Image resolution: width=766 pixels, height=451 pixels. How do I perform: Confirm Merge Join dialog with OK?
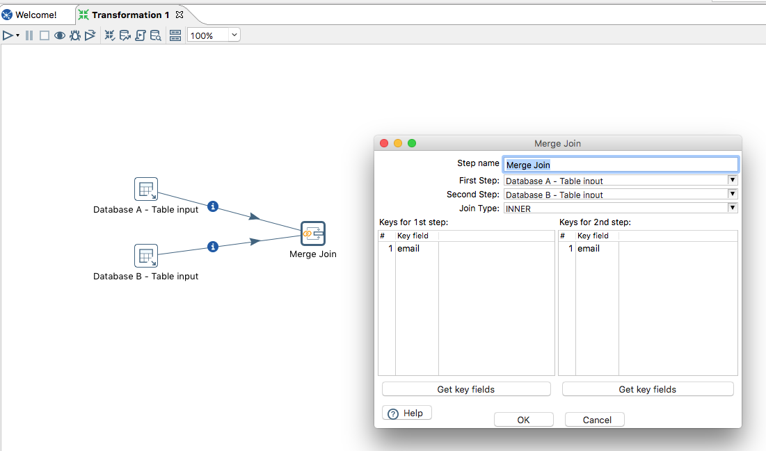tap(524, 420)
